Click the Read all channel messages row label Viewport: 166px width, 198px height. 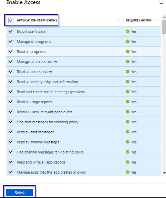click(x=38, y=142)
